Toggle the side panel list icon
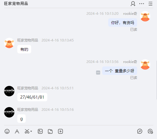The height and width of the screenshot is (139, 157). pos(150,4)
